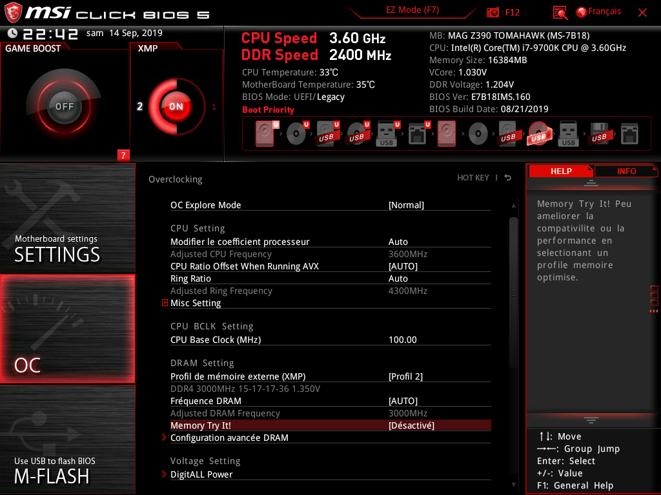Select the Memory Try It! row label
The image size is (661, 495).
[x=201, y=425]
